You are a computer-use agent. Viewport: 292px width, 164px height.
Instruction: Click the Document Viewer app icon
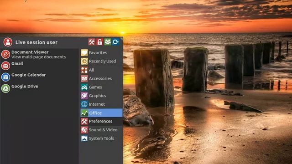pos(5,54)
